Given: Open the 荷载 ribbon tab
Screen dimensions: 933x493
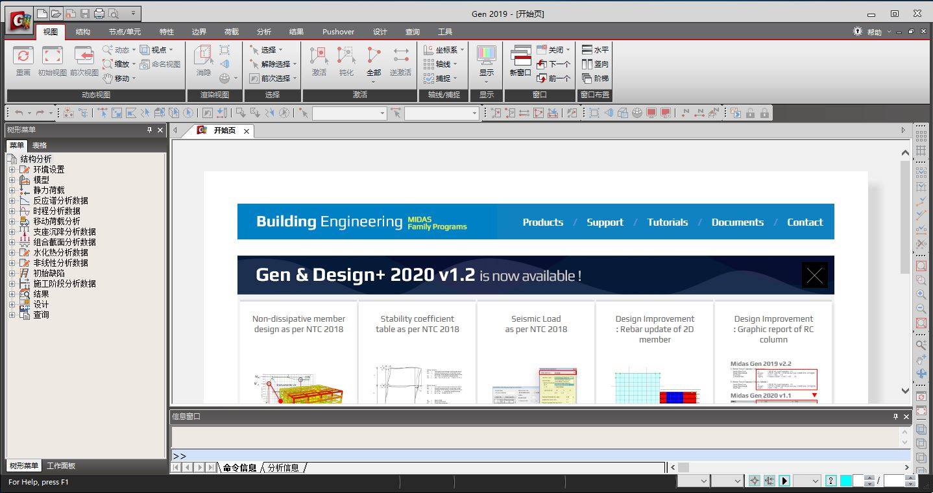Looking at the screenshot, I should point(231,32).
